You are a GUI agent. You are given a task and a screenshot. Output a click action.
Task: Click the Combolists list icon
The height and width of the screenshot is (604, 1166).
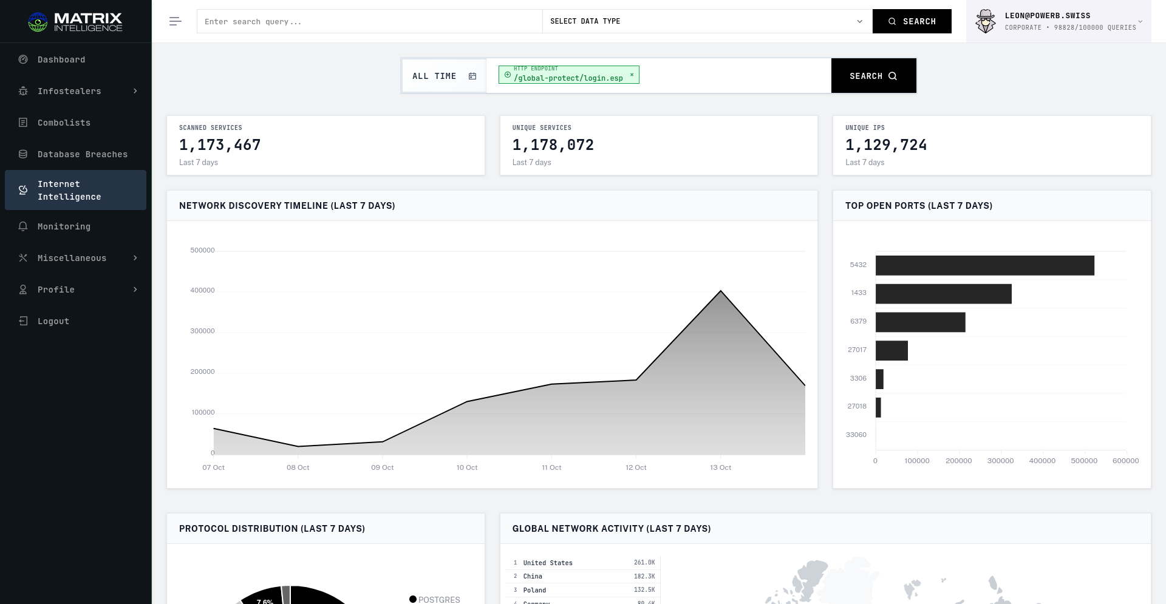(x=23, y=123)
